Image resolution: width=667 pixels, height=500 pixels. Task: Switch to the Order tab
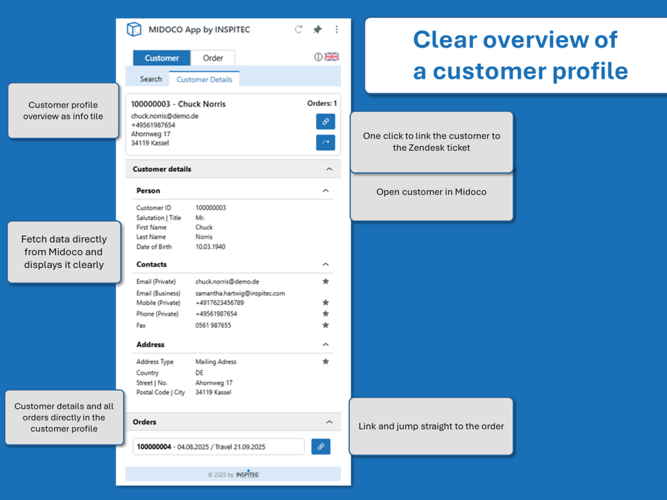pyautogui.click(x=213, y=58)
